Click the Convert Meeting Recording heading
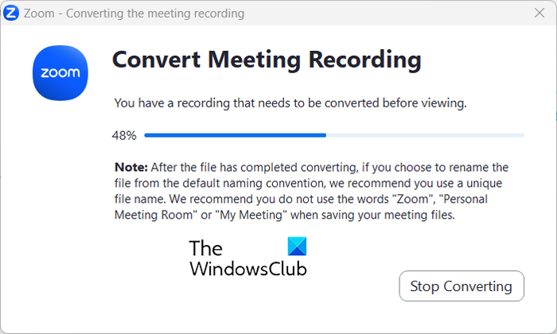The height and width of the screenshot is (334, 557). point(267,60)
